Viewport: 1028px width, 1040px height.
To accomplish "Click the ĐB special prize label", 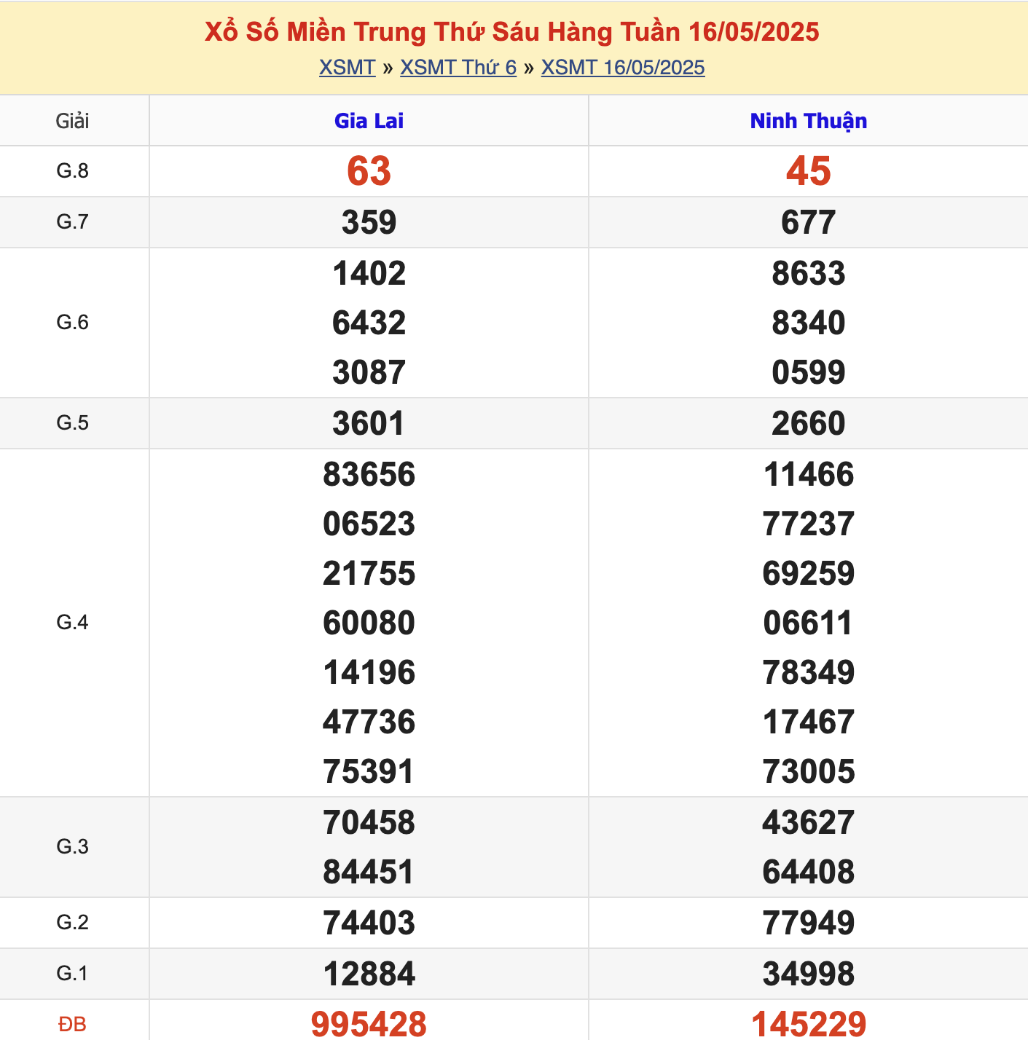I will (x=72, y=1025).
